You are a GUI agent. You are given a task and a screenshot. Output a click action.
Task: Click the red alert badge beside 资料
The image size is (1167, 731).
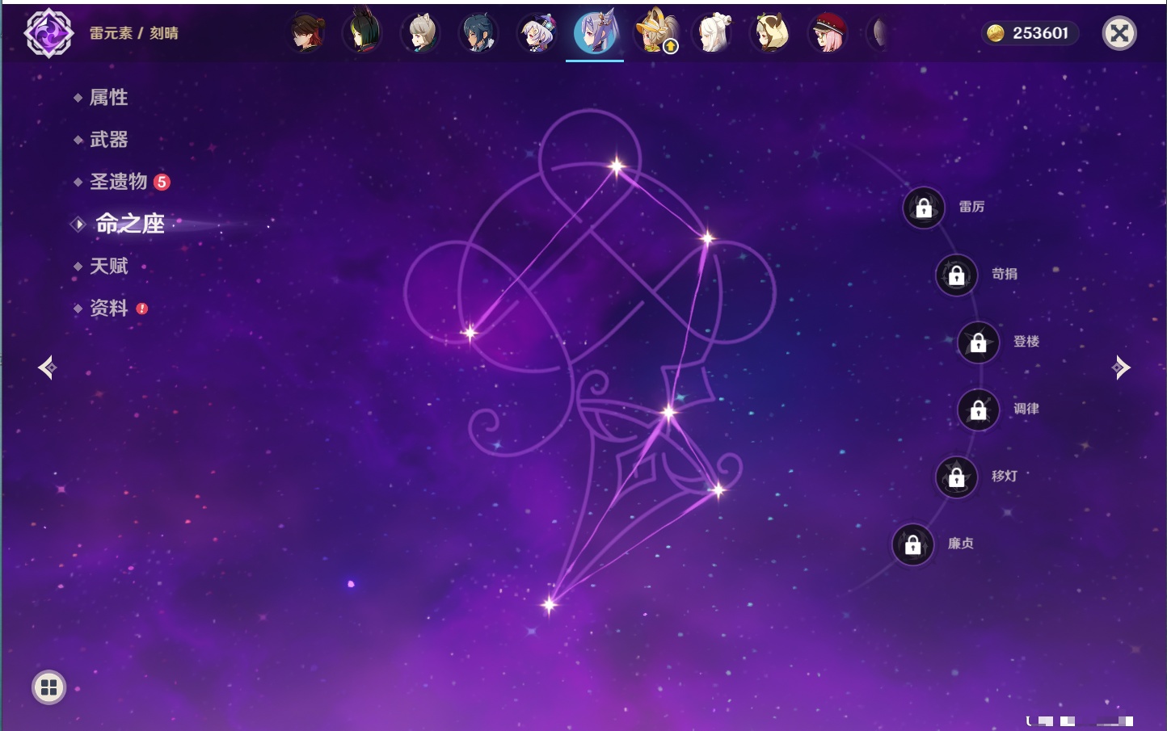pos(142,309)
